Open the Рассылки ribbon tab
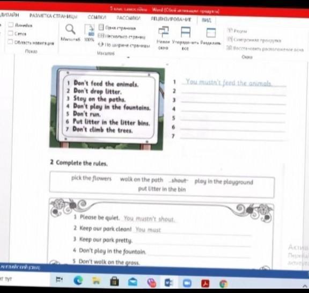The image size is (309, 293). (129, 18)
